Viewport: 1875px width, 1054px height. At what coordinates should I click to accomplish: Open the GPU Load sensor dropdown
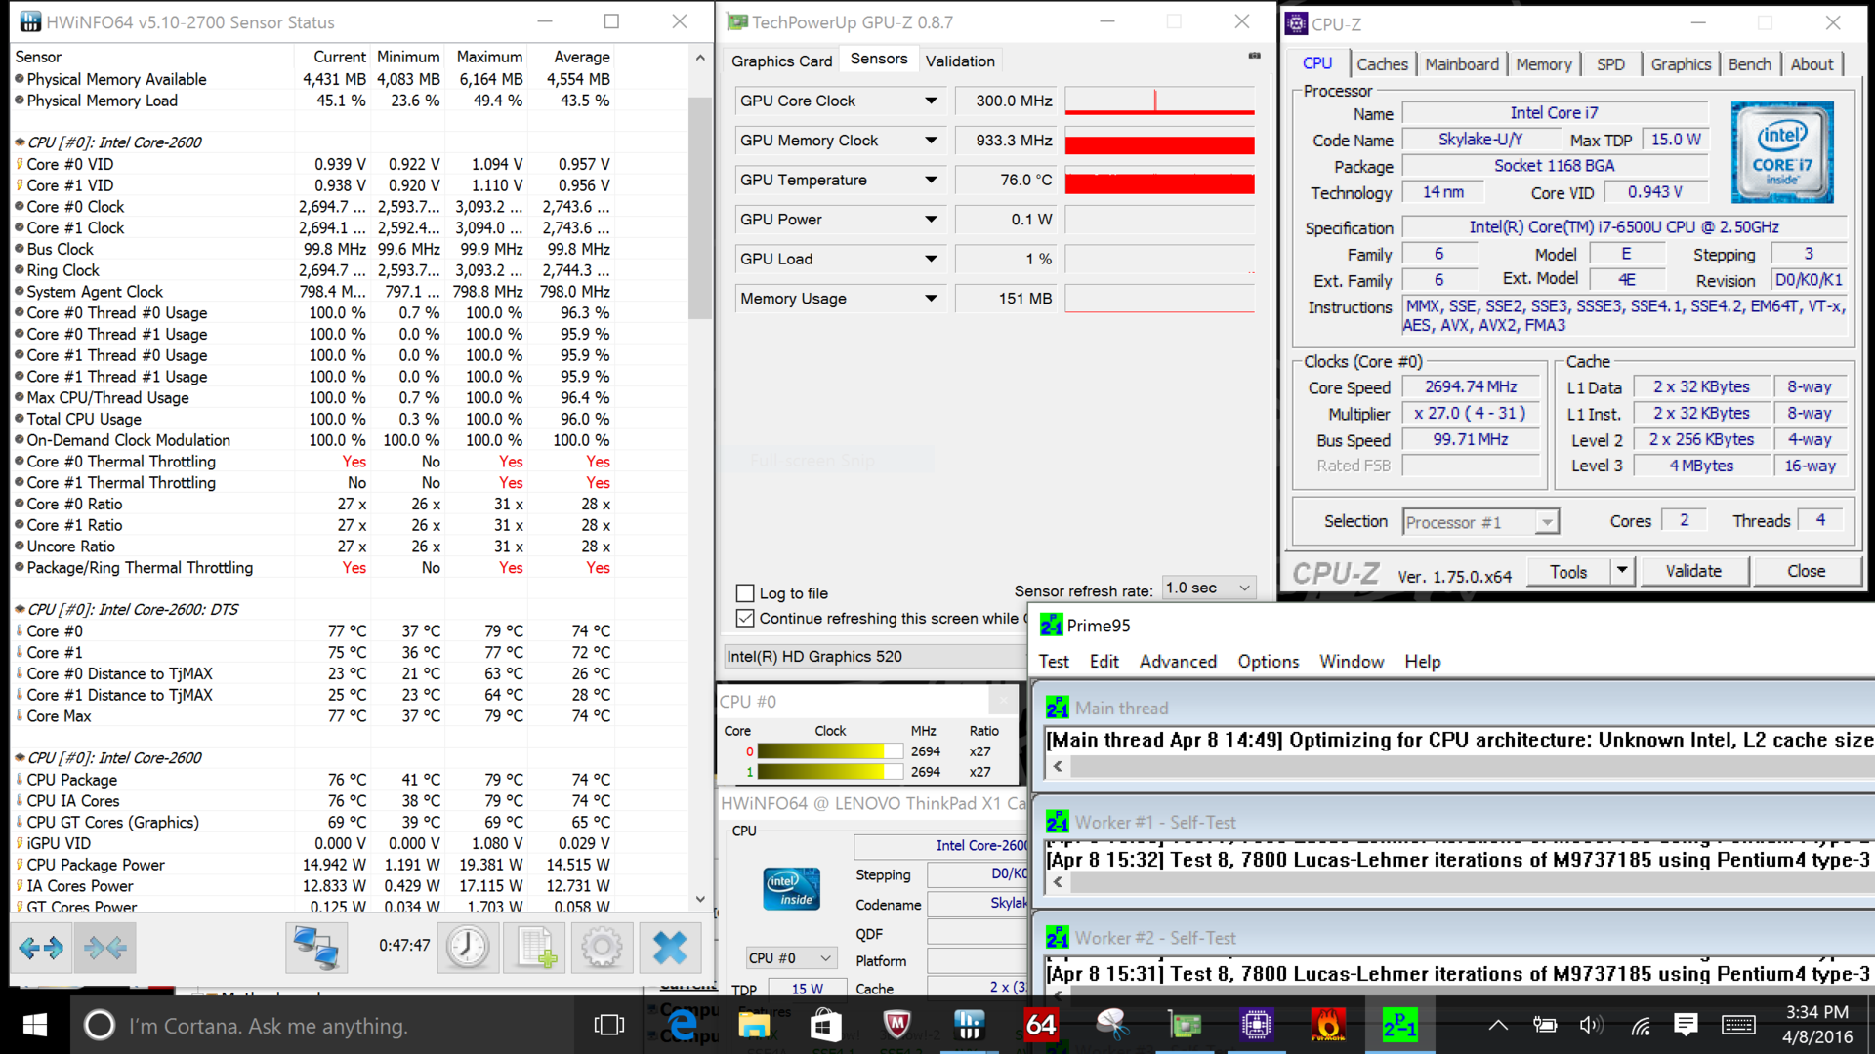click(x=931, y=259)
